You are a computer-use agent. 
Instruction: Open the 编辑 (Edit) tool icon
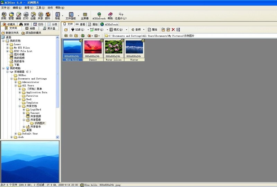[18, 16]
